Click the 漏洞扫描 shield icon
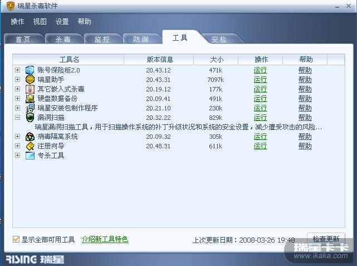 pos(30,118)
